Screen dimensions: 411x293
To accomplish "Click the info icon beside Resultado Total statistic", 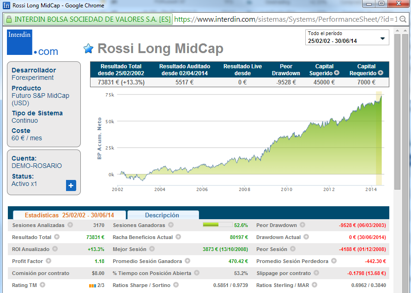I will [57, 237].
